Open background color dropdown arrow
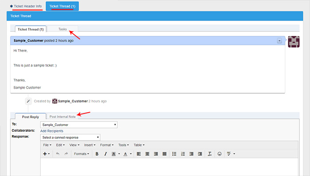This screenshot has height=176, width=310. 119,154
